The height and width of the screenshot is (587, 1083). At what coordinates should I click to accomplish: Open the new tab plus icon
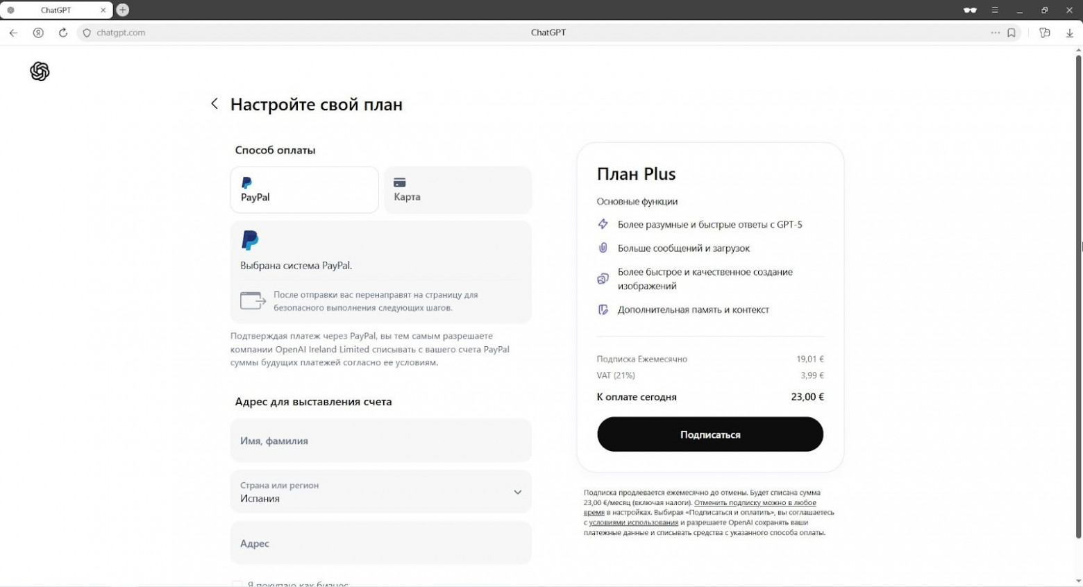(x=123, y=10)
